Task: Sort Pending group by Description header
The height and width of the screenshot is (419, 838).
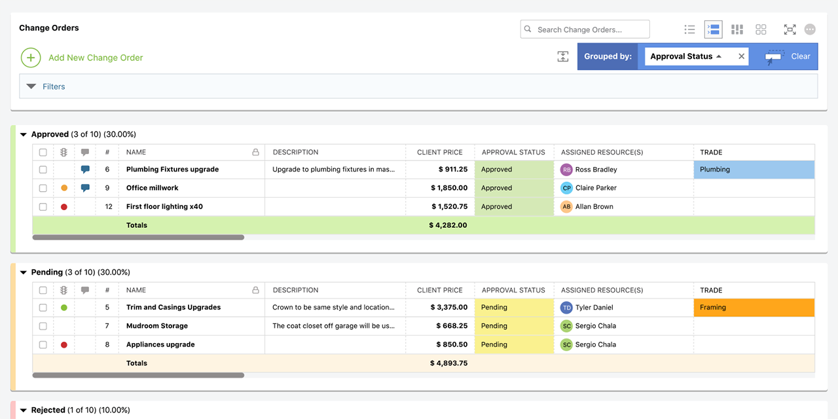Action: tap(295, 291)
